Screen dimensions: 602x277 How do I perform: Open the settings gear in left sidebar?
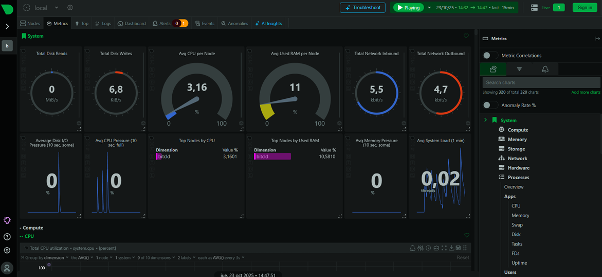pyautogui.click(x=7, y=251)
